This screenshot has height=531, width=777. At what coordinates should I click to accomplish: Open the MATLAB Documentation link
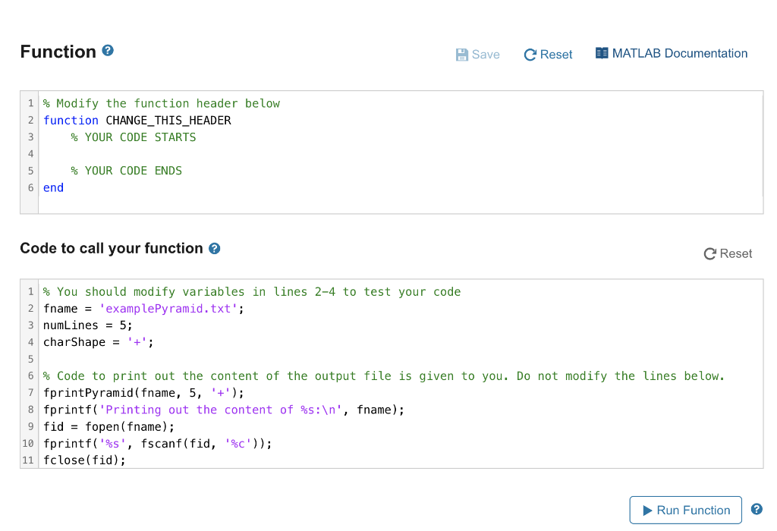coord(681,53)
